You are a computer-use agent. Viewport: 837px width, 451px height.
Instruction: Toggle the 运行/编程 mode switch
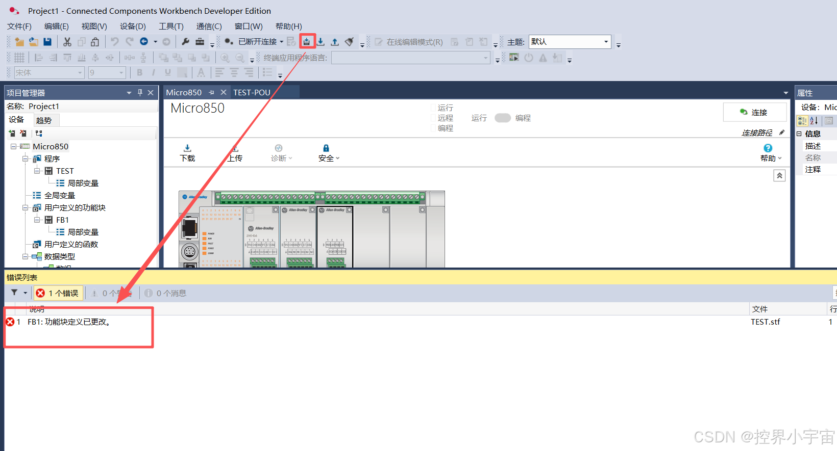503,118
